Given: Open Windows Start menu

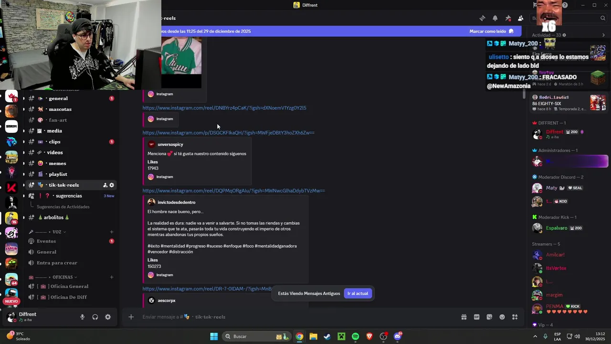Looking at the screenshot, I should pos(214,336).
